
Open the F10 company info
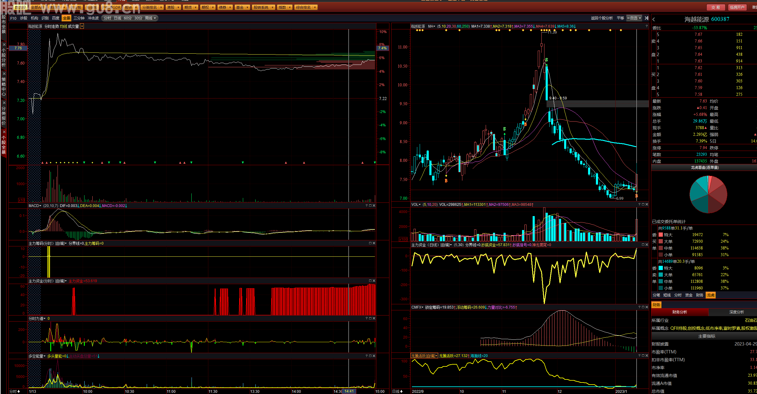click(x=13, y=18)
